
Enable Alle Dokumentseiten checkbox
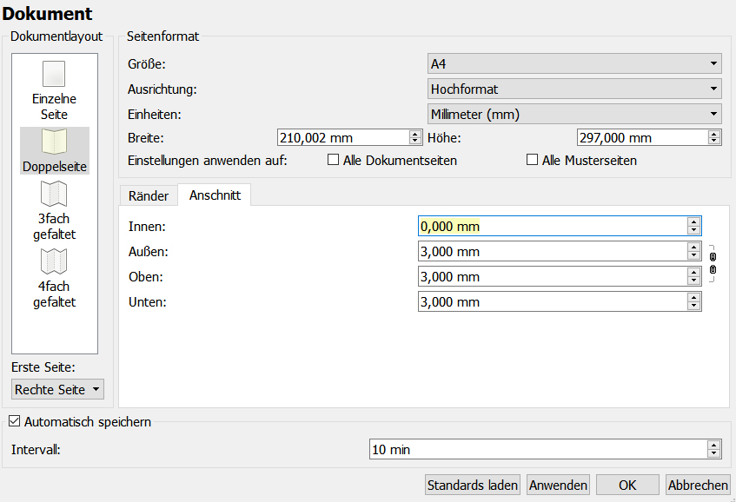coord(333,161)
